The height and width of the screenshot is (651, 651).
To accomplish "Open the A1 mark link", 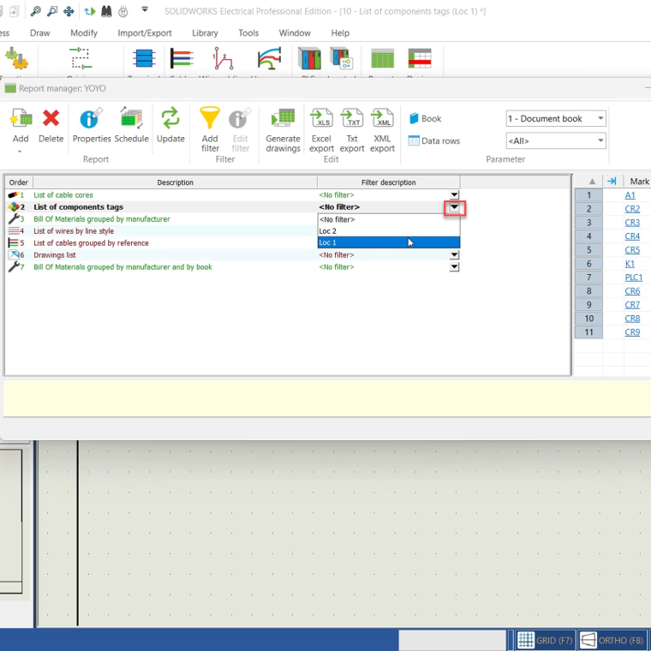I will [630, 195].
